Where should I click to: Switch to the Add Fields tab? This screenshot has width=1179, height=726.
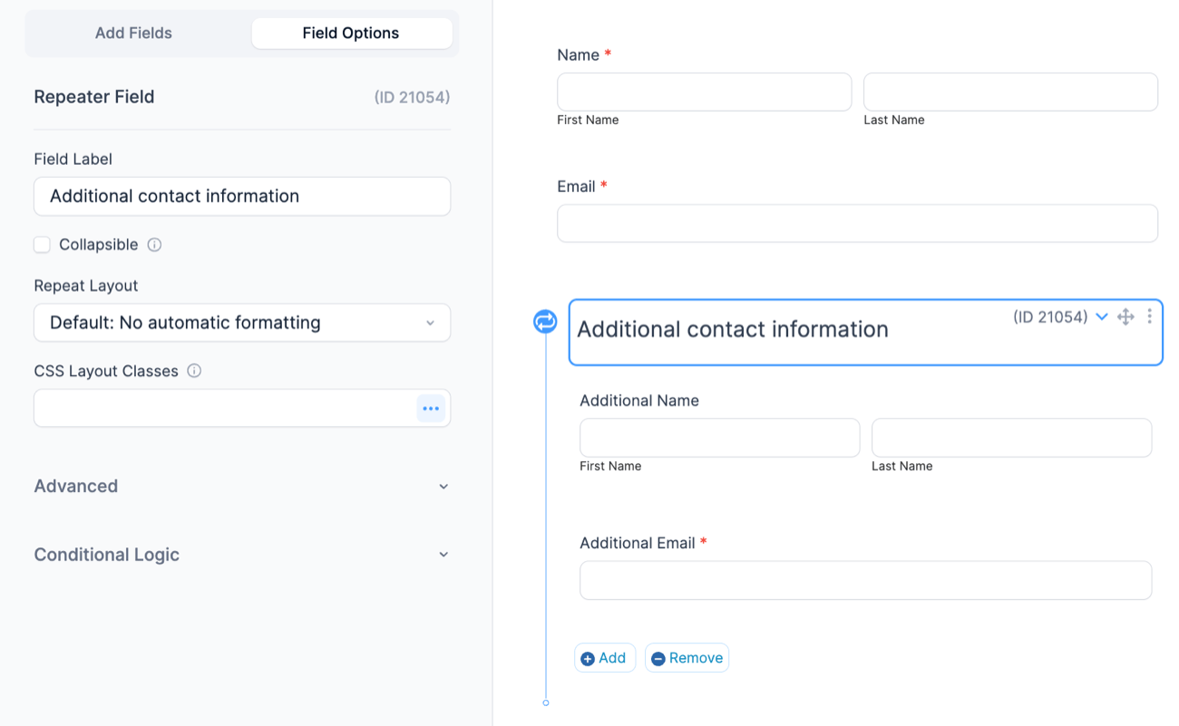pyautogui.click(x=133, y=34)
